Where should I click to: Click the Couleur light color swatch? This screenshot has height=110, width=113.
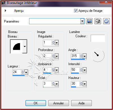(x=98, y=38)
